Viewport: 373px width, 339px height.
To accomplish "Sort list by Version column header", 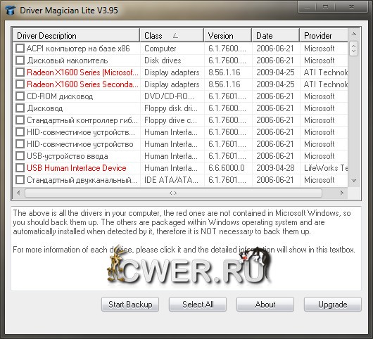I will pos(227,35).
